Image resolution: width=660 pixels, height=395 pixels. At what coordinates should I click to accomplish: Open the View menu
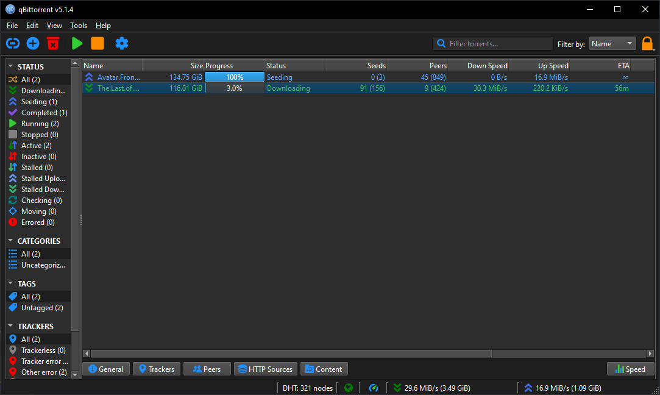[x=54, y=25]
